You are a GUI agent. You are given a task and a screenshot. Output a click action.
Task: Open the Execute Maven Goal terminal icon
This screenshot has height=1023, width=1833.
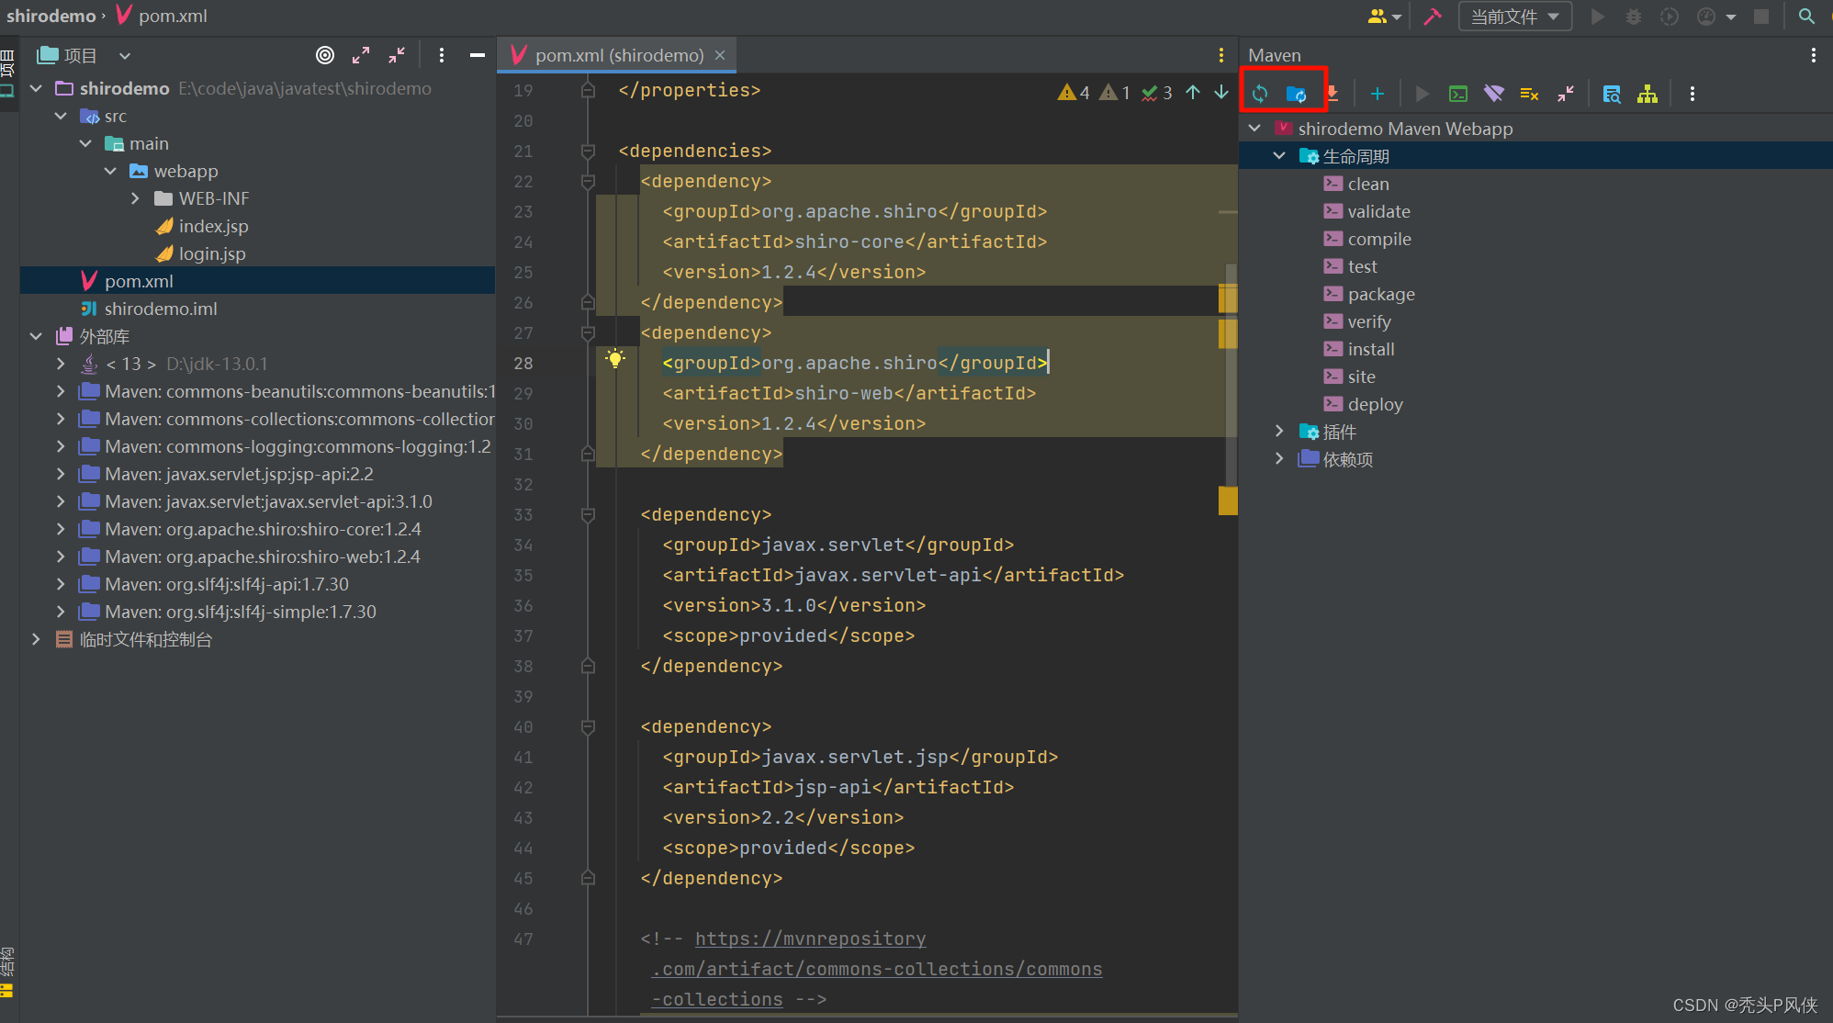point(1457,94)
